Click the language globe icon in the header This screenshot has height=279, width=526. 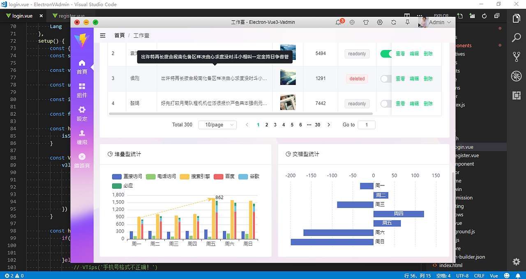(x=352, y=22)
